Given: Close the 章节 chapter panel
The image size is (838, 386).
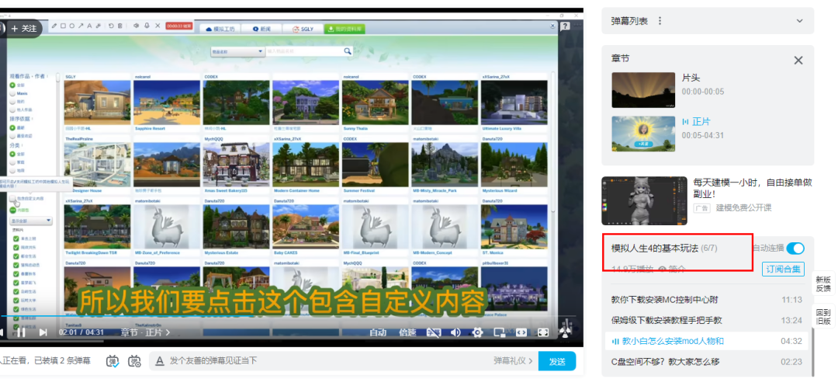Looking at the screenshot, I should tap(798, 60).
